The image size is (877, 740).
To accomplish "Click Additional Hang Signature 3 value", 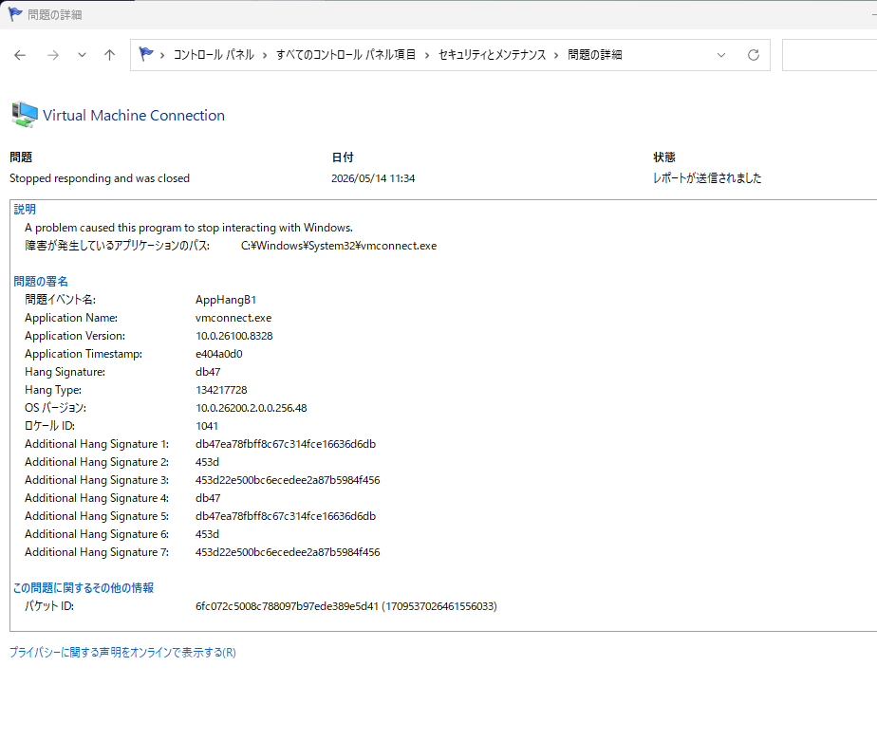I will click(x=288, y=479).
